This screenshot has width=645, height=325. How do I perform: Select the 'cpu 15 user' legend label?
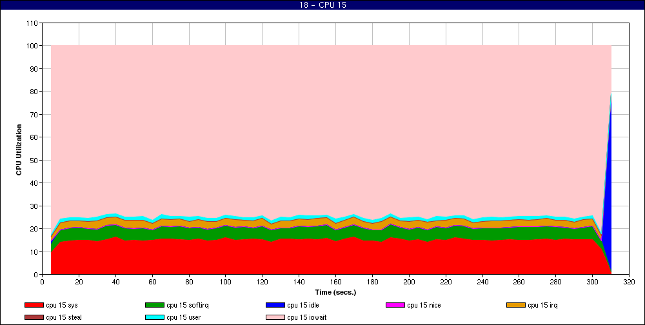click(x=183, y=318)
